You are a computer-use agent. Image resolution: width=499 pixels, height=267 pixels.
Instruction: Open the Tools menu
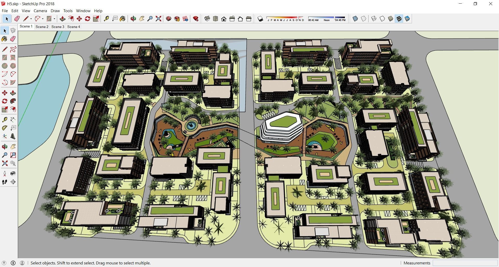tap(68, 11)
